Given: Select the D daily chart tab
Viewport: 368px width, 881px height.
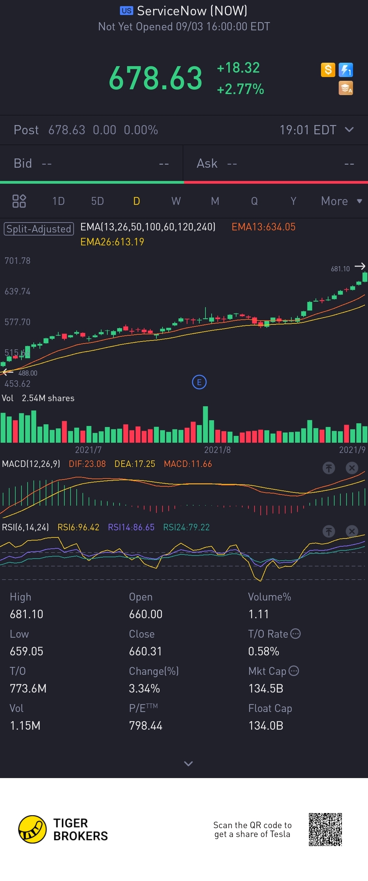Looking at the screenshot, I should [136, 201].
